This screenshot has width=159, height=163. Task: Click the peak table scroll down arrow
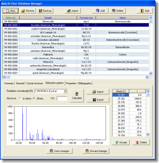(x=148, y=134)
